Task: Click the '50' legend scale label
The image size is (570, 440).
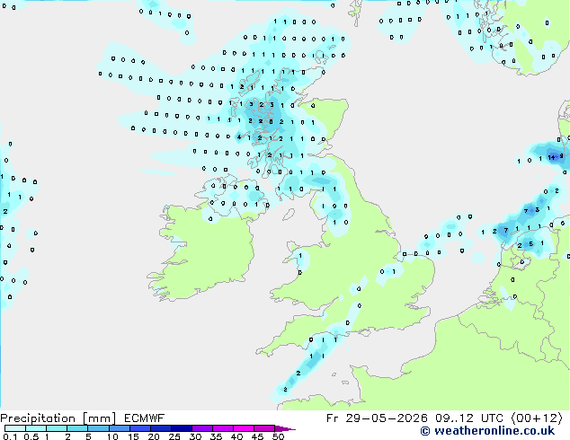Action: (x=278, y=436)
